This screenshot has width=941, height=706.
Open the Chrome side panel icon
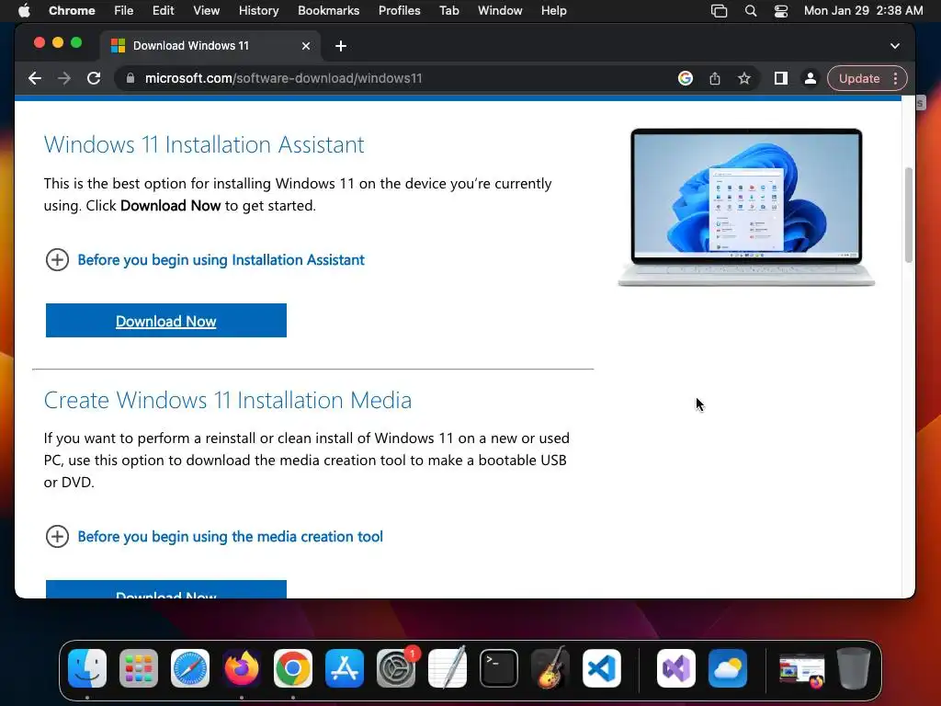click(781, 78)
